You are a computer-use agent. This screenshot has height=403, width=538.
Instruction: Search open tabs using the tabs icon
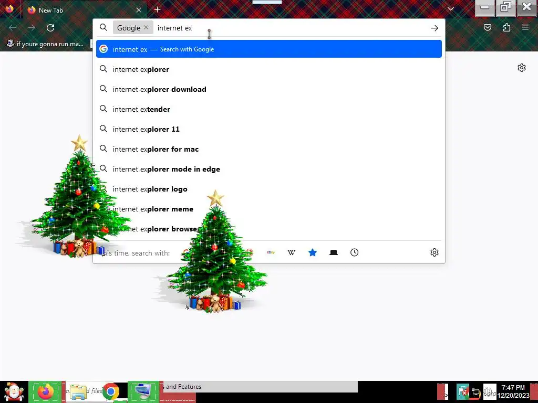click(334, 252)
